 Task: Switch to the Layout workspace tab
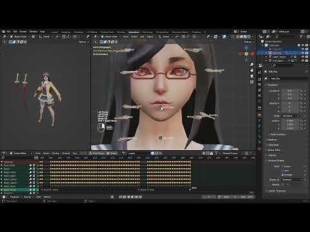tap(54, 32)
